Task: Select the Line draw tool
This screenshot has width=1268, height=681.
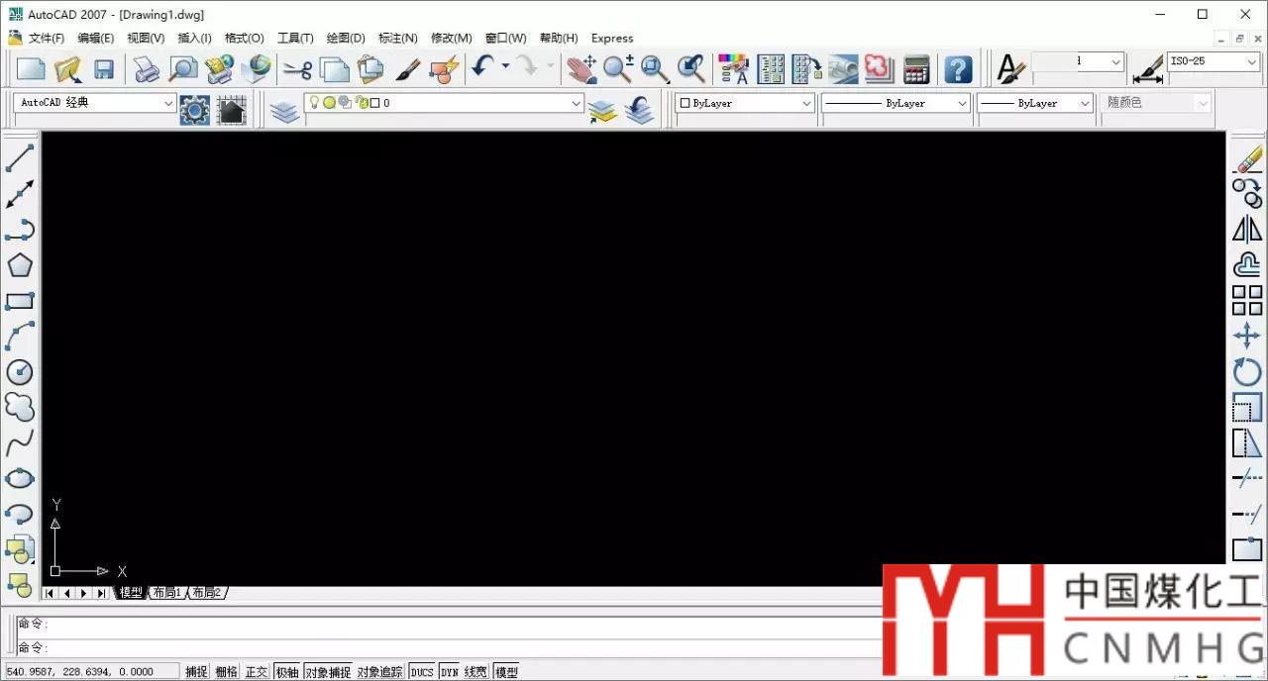Action: point(20,157)
